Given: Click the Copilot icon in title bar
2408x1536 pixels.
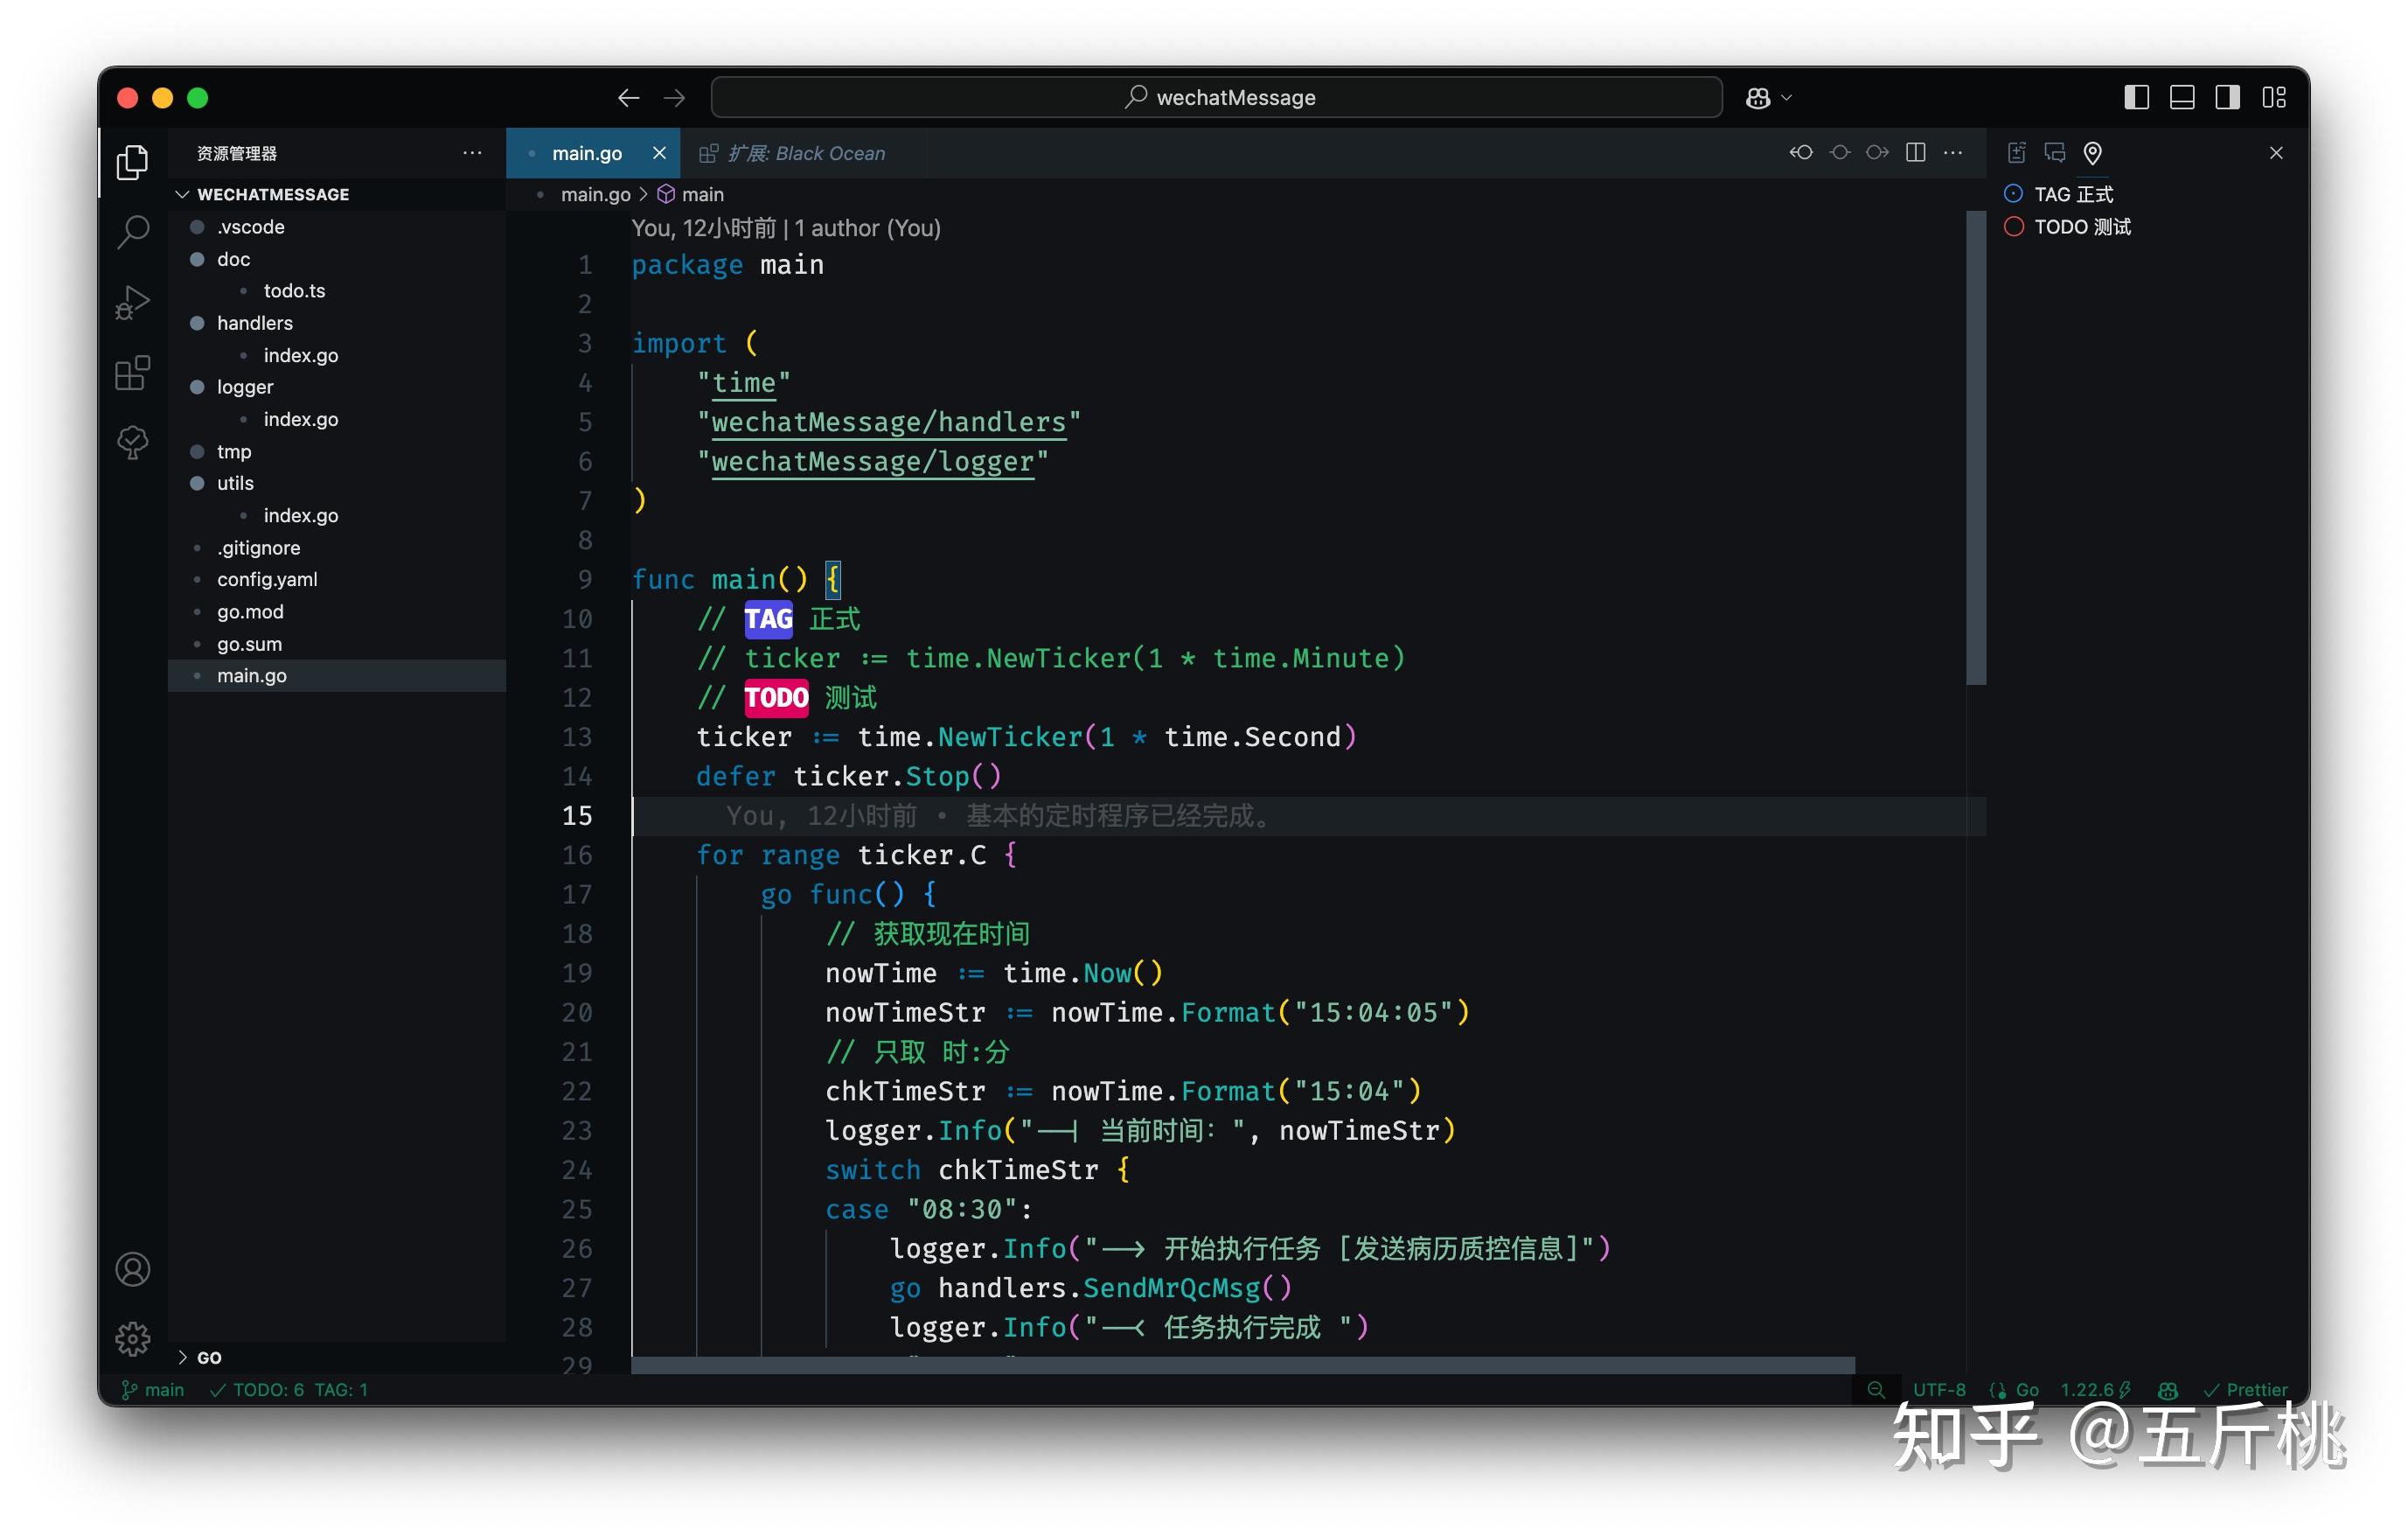Looking at the screenshot, I should point(1757,98).
